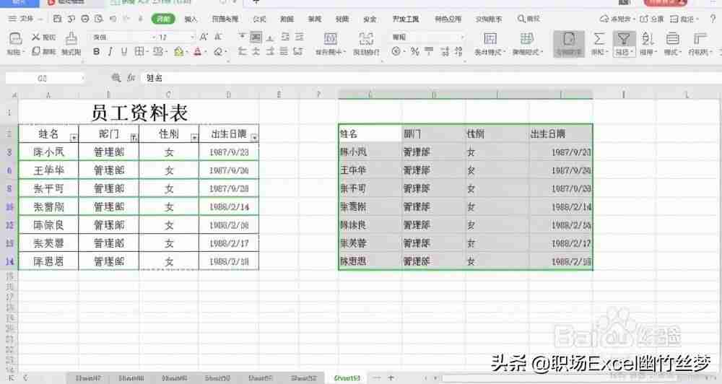This screenshot has width=722, height=384.
Task: Click the AutoSum sigma icon
Action: coord(599,39)
